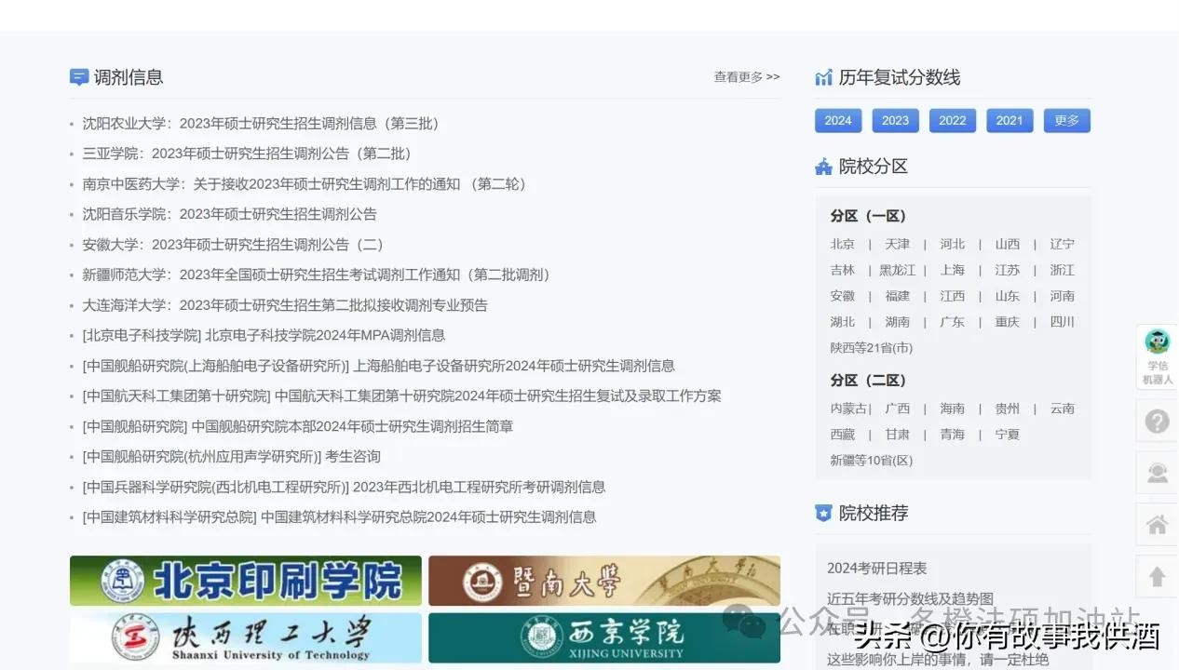Click the 院校分区 building icon
Viewport: 1179px width, 670px height.
click(x=823, y=167)
